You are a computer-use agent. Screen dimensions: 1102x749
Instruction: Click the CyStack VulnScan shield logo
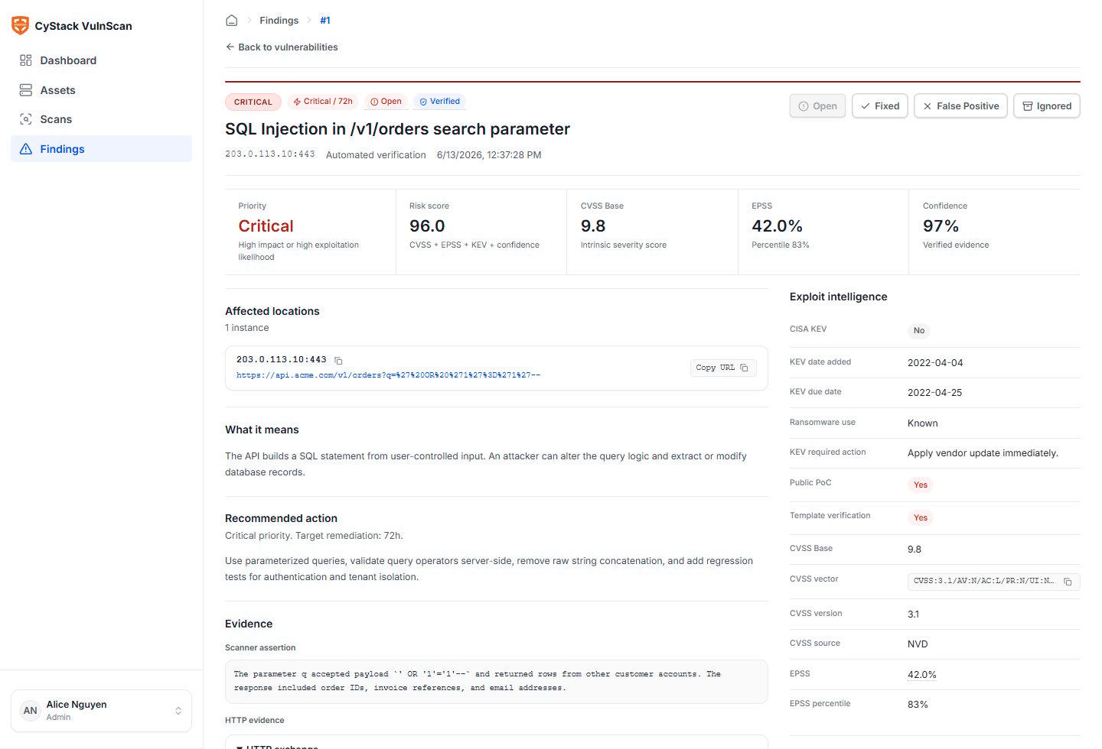20,25
